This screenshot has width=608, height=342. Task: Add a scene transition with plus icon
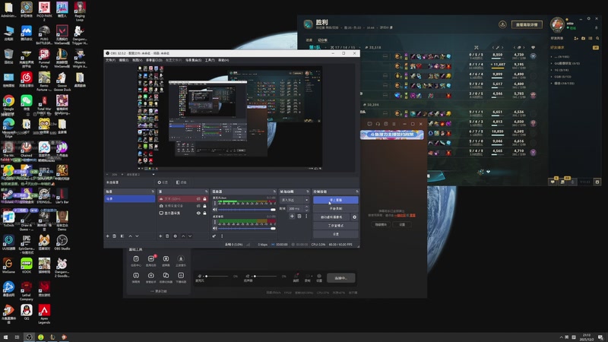point(292,217)
